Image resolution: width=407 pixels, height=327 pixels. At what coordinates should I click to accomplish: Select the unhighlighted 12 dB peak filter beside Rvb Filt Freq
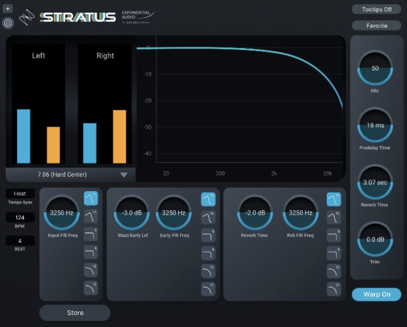(334, 218)
